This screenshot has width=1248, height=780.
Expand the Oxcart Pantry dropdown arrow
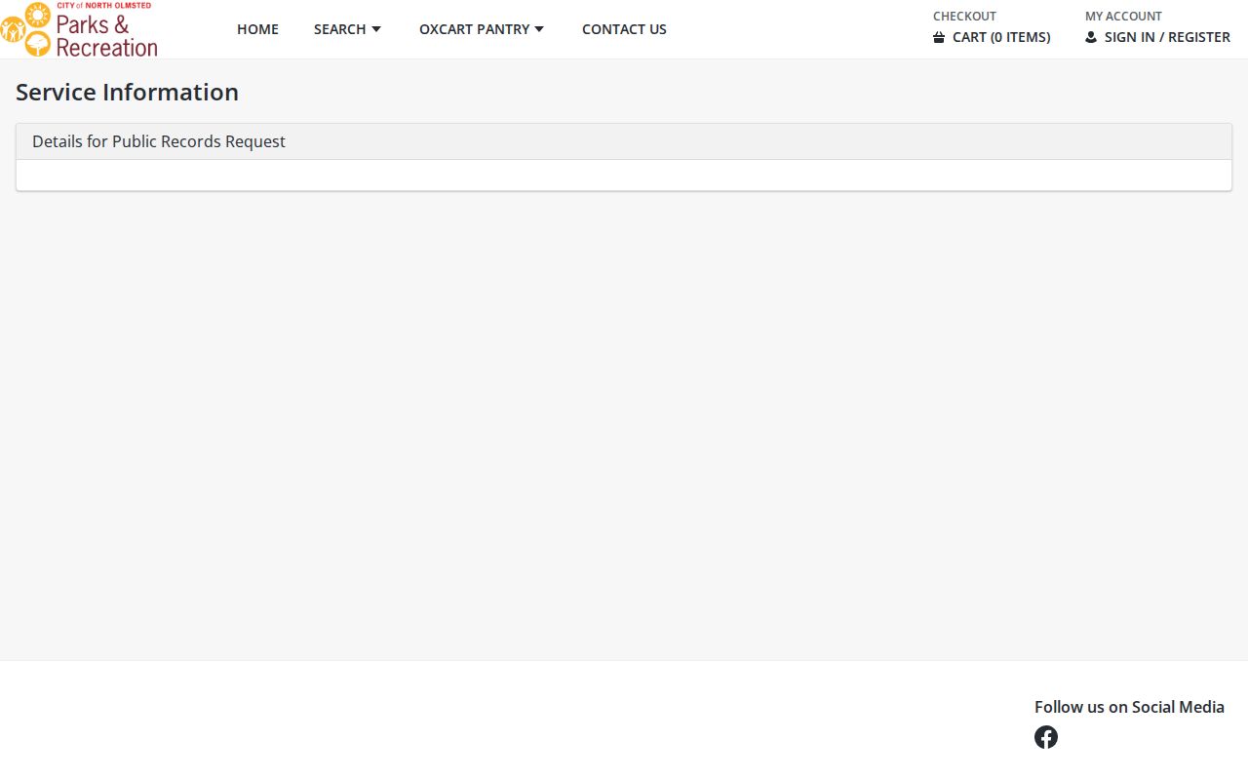539,29
